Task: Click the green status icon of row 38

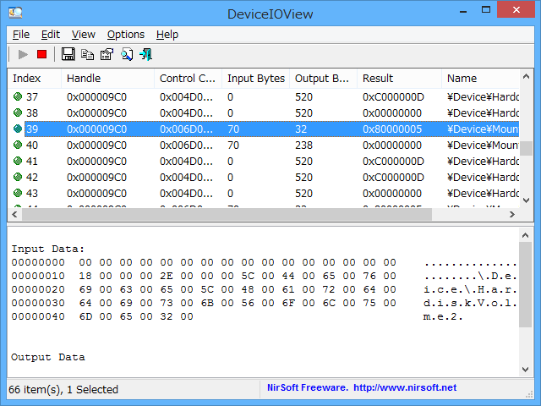Action: click(x=18, y=112)
